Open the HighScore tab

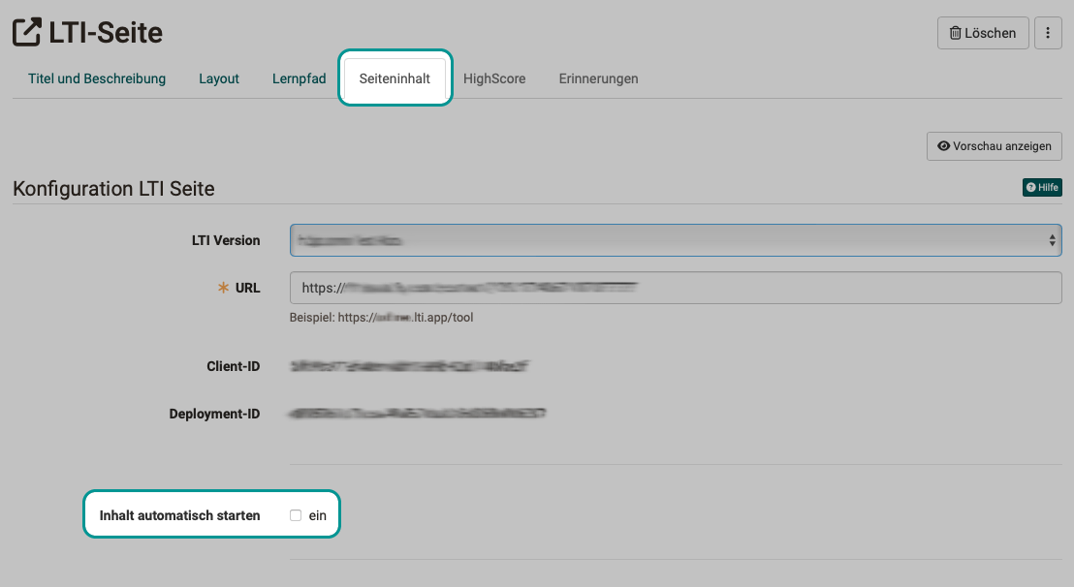click(x=494, y=78)
